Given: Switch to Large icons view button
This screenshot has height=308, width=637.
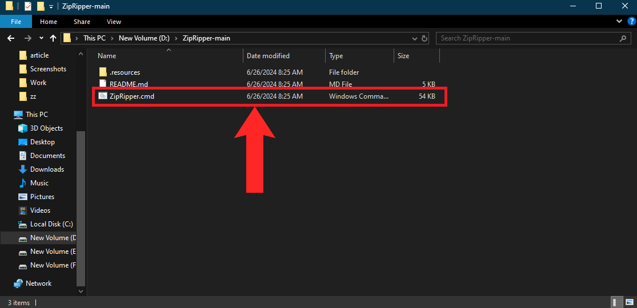Looking at the screenshot, I should (x=629, y=302).
